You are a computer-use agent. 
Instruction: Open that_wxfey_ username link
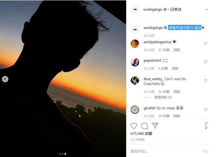[x=153, y=79]
